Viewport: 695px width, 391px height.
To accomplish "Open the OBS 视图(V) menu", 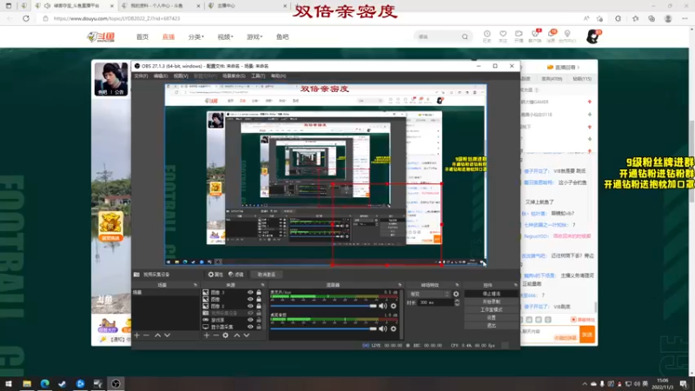I will pos(181,76).
